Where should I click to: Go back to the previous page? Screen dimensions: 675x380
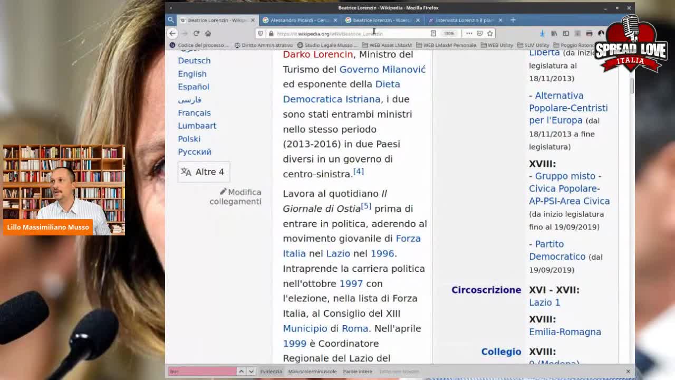pos(172,33)
